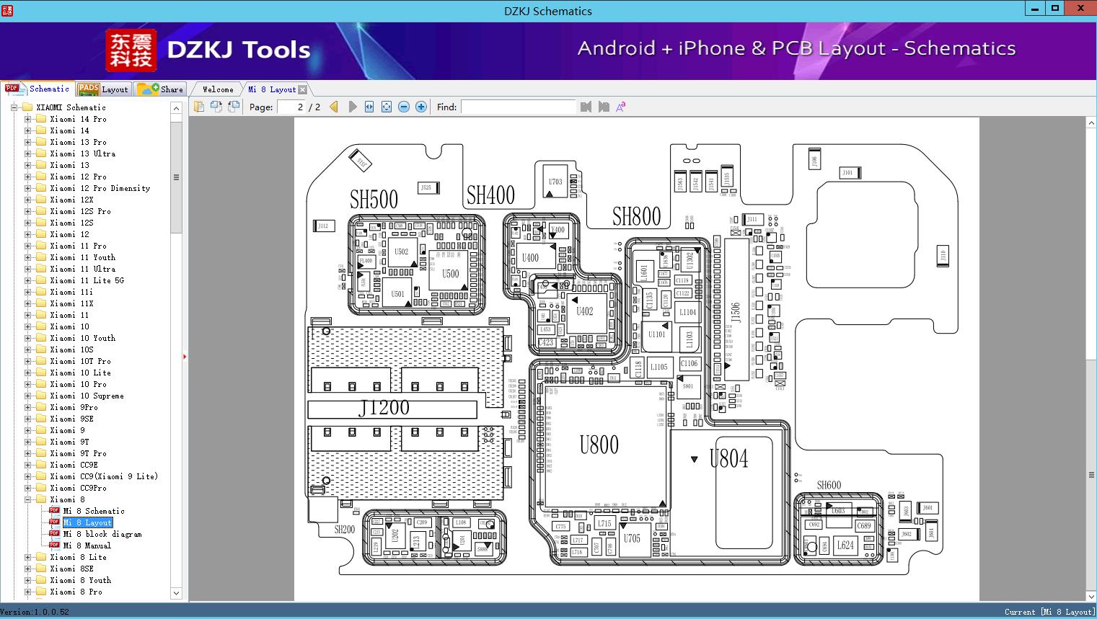The height and width of the screenshot is (619, 1097).
Task: Click the Xiaomi 12X folder icon
Action: click(41, 200)
